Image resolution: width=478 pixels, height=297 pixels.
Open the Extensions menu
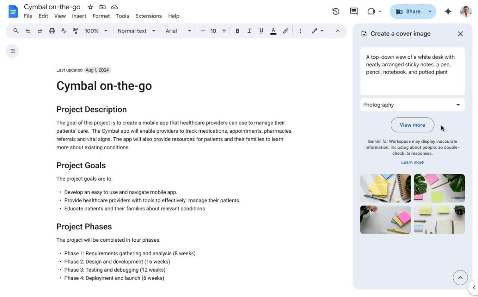(x=148, y=16)
